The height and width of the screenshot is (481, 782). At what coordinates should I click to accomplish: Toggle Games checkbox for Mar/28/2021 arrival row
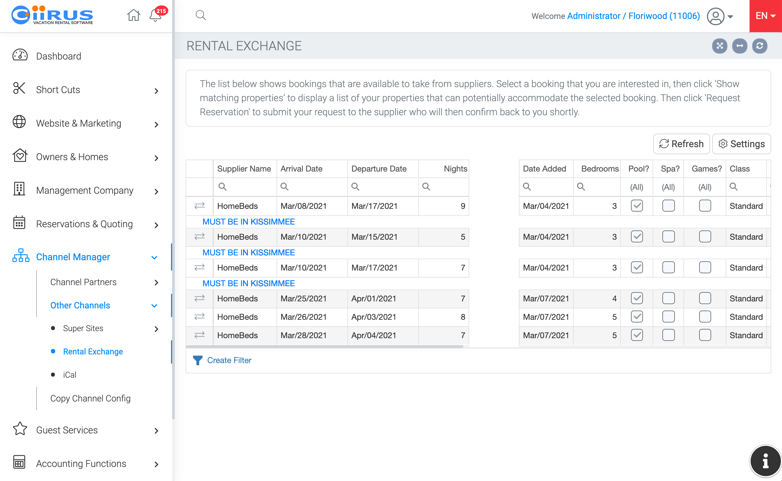tap(705, 335)
